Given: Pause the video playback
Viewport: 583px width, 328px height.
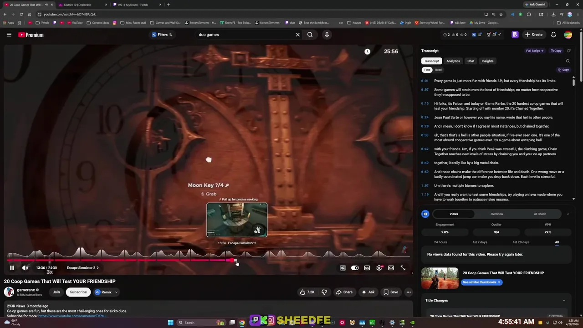Looking at the screenshot, I should click(12, 268).
